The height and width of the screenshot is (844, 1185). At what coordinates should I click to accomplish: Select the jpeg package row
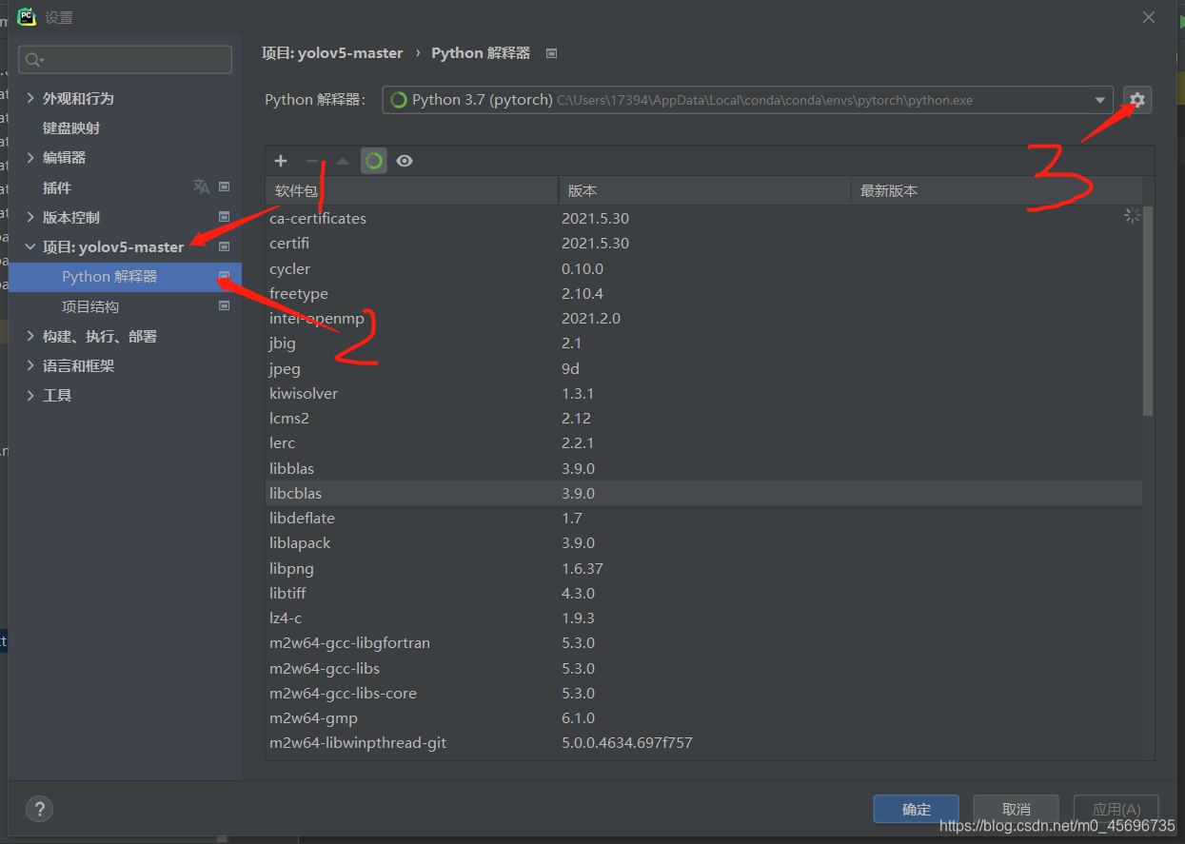pos(703,368)
